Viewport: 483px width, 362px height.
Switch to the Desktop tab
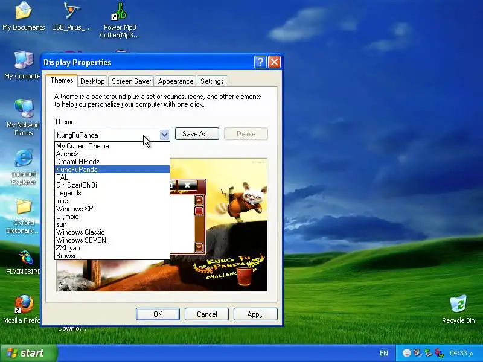pyautogui.click(x=92, y=81)
